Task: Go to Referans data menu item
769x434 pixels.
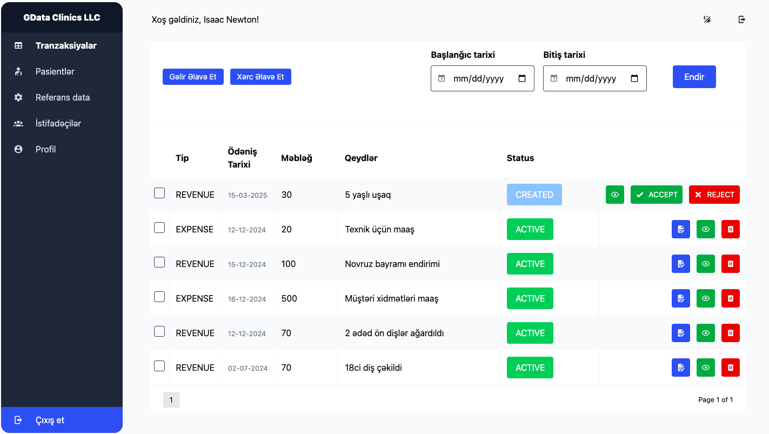Action: 62,97
